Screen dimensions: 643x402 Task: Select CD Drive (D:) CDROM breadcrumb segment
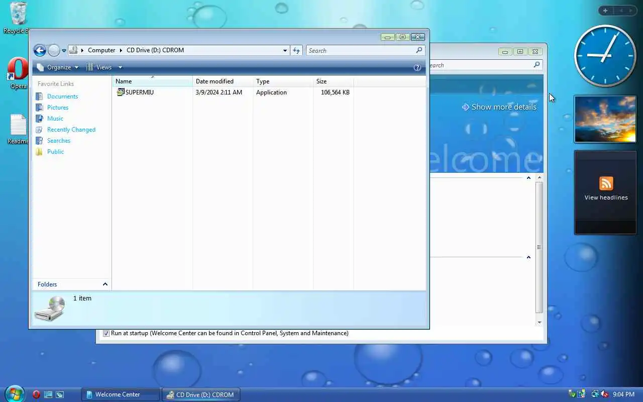[x=155, y=50]
